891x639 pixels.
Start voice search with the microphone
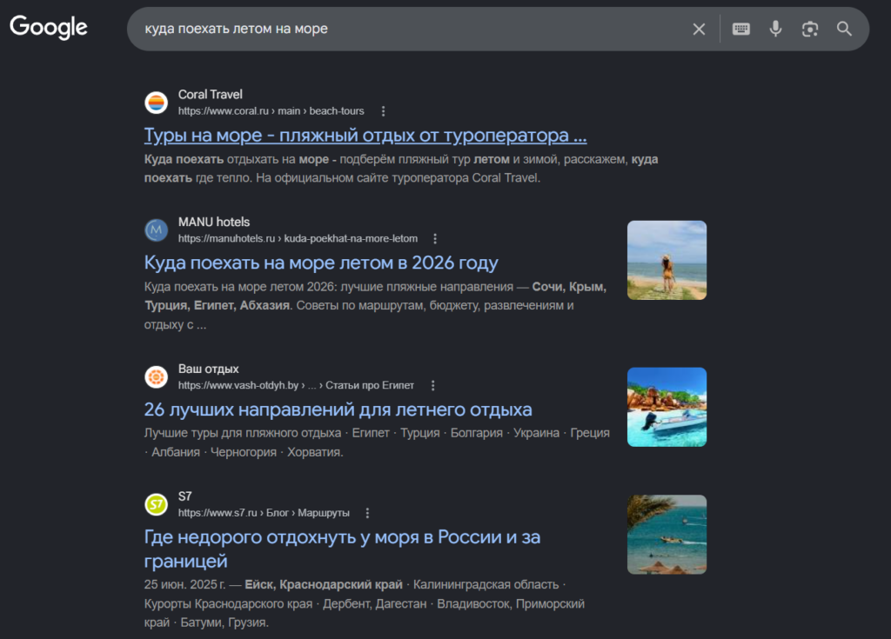pyautogui.click(x=775, y=29)
